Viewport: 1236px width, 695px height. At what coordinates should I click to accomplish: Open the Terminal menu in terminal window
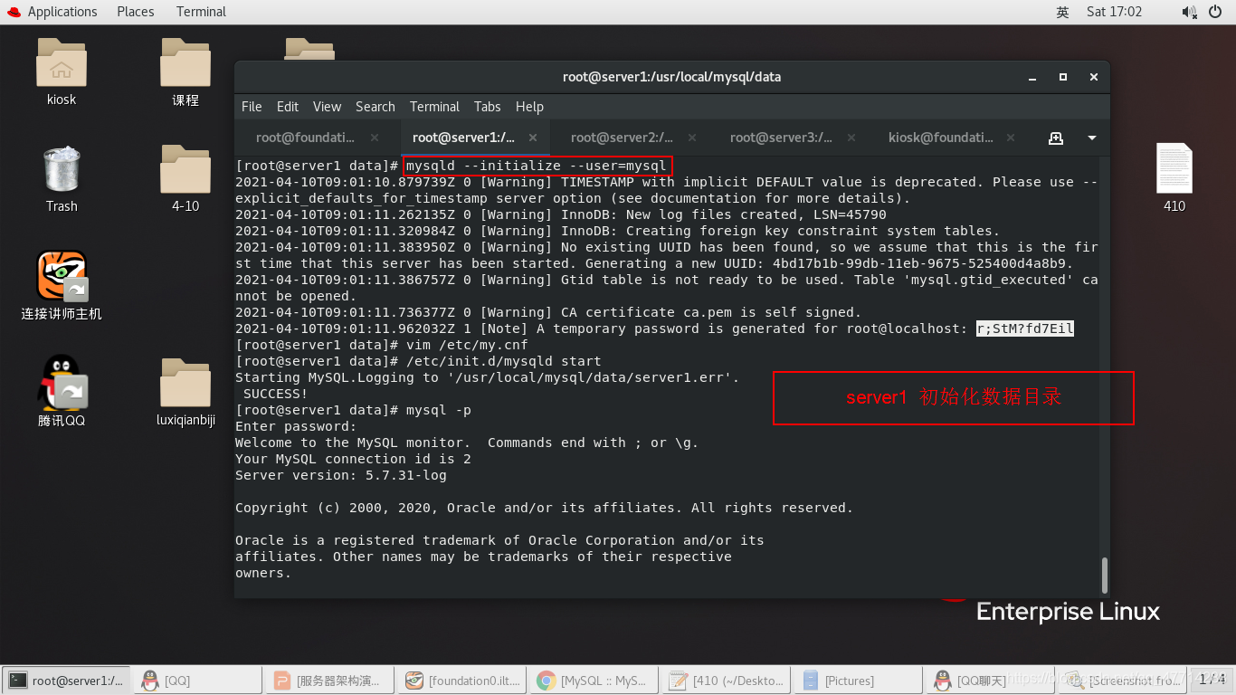tap(434, 106)
